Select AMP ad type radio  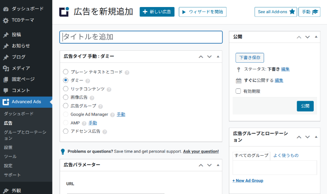tap(66, 123)
